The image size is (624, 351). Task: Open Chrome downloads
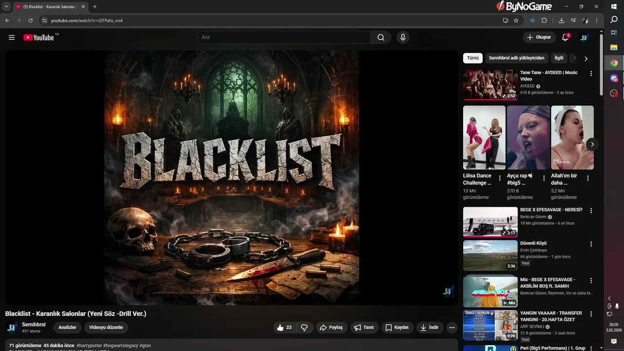(x=561, y=20)
